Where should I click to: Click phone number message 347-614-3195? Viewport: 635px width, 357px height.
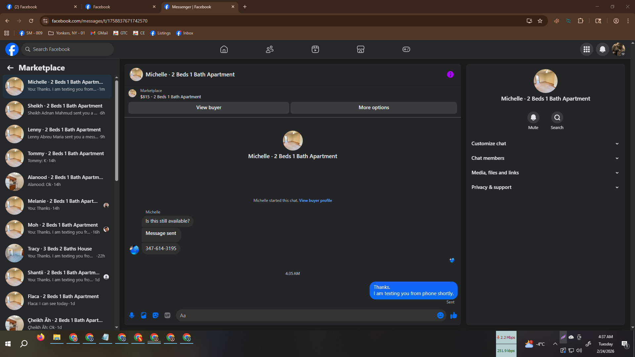tap(161, 248)
